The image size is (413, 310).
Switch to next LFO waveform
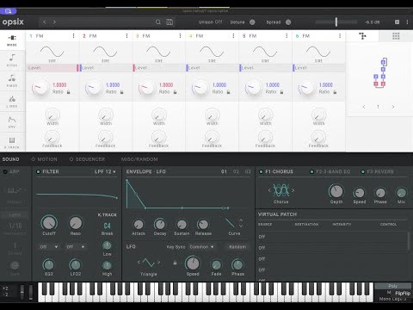158,262
